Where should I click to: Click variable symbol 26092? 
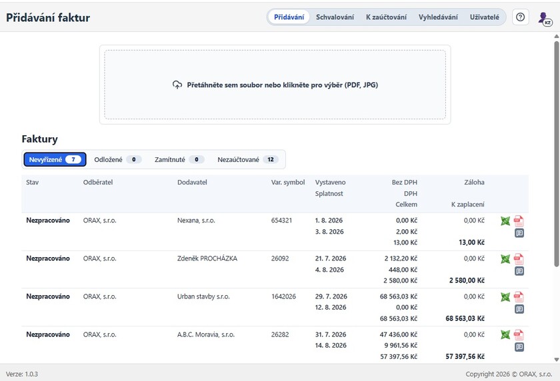(280, 258)
